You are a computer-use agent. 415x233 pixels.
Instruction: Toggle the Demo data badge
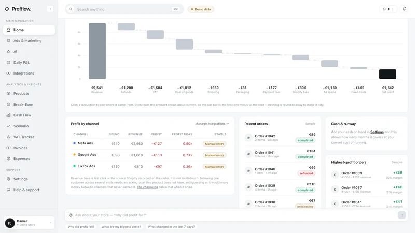(201, 9)
